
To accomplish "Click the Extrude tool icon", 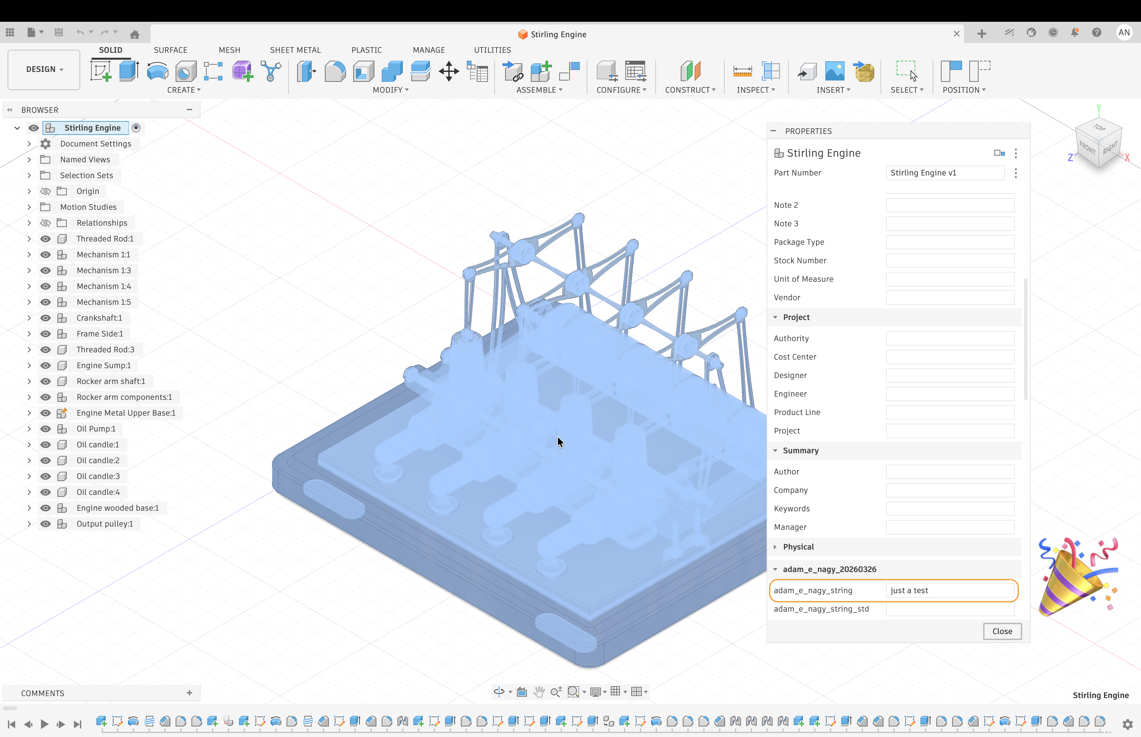I will tap(128, 71).
